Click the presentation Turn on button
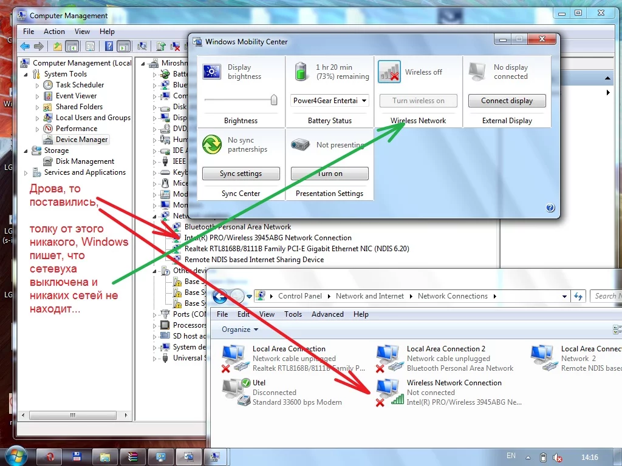The width and height of the screenshot is (622, 466). tap(330, 174)
